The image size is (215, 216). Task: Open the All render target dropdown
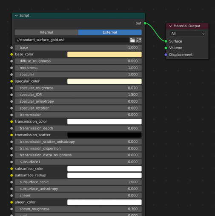click(x=187, y=34)
